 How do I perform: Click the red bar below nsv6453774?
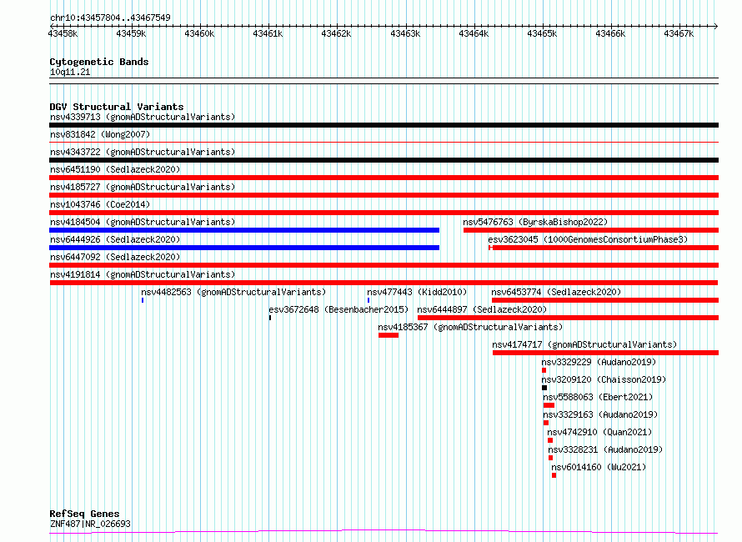[605, 300]
